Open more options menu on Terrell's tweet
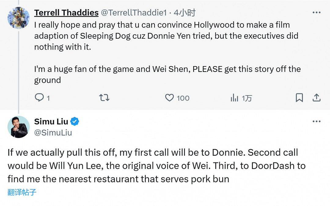330x206 pixels. pos(317,12)
